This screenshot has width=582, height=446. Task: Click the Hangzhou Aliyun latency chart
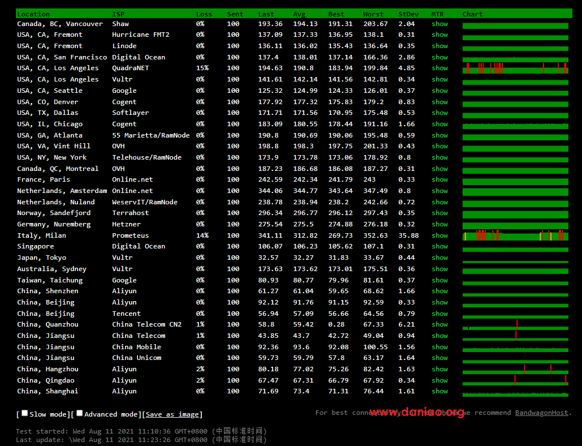515,369
